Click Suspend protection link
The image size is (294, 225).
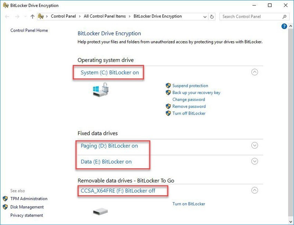point(190,86)
